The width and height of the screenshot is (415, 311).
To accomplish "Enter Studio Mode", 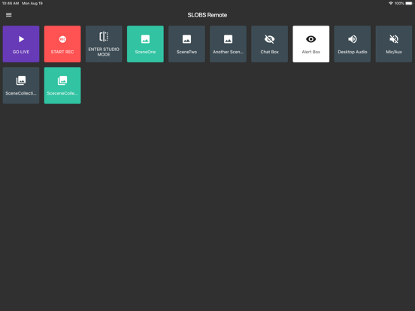I will 104,44.
